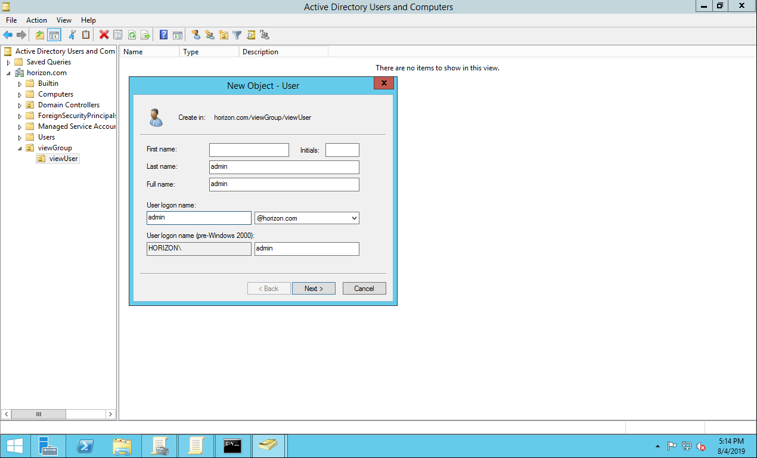Screen dimensions: 757x458
Task: Collapse the horizon.com domain node
Action: (x=9, y=73)
